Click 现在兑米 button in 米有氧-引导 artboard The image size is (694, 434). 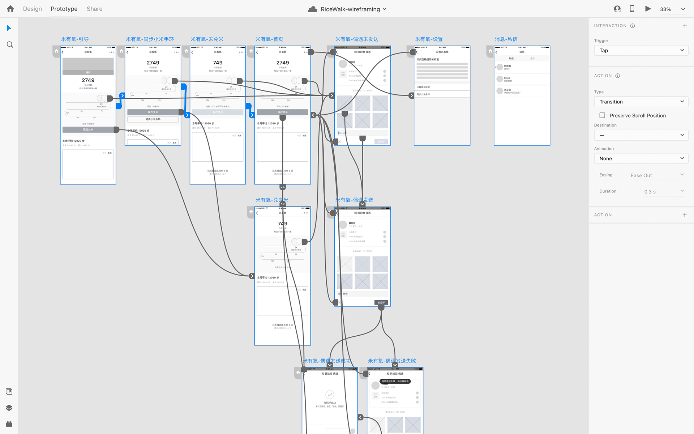point(88,129)
